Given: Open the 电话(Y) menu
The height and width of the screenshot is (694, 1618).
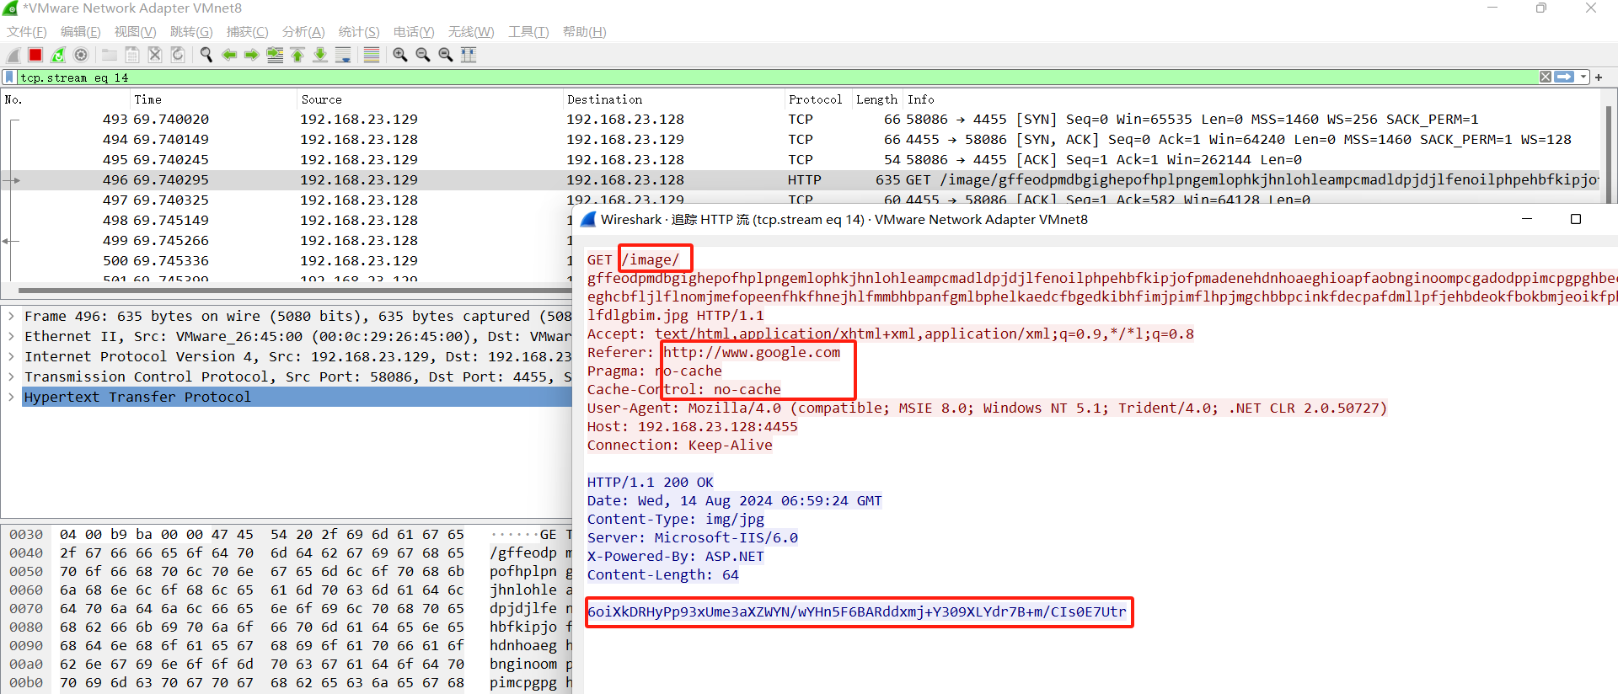Looking at the screenshot, I should point(414,32).
